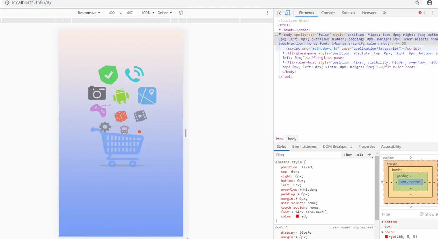Edit the viewport height field 667
Viewport: 438px width, 239px height.
point(130,13)
